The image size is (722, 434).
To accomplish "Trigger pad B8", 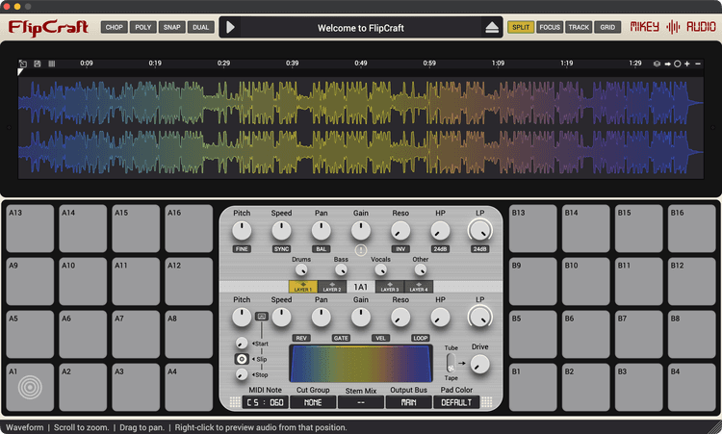I will point(691,334).
